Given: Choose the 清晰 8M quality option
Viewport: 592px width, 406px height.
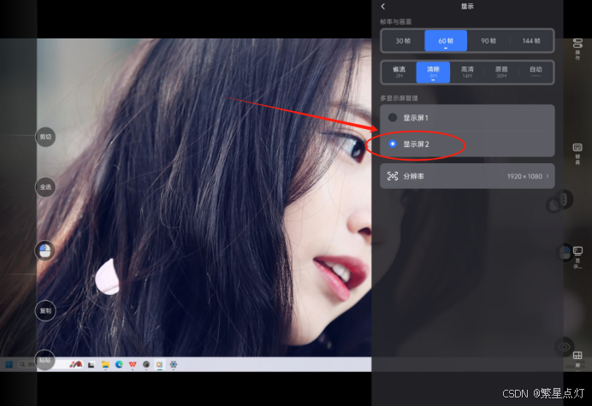Looking at the screenshot, I should pos(433,72).
